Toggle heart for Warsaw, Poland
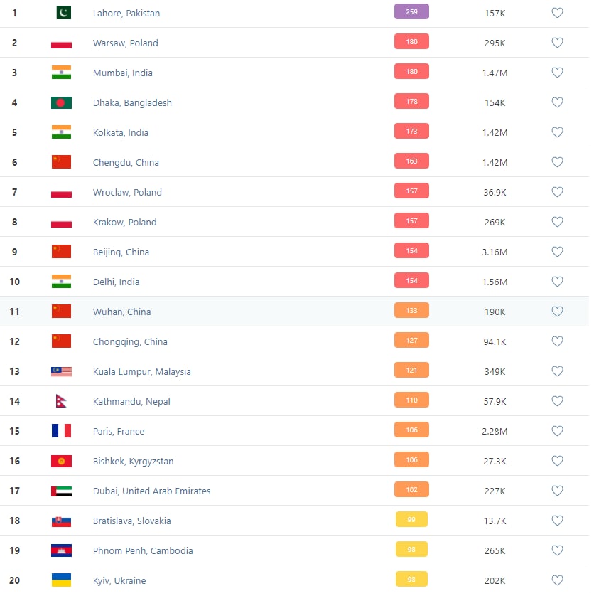 [557, 43]
